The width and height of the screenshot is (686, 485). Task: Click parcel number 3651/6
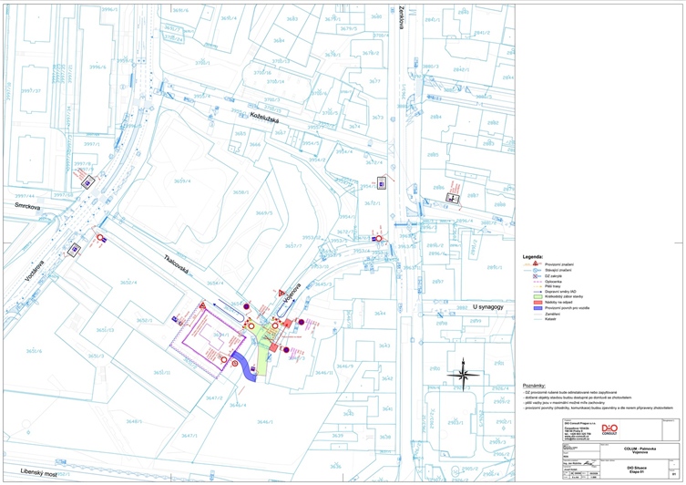click(34, 351)
